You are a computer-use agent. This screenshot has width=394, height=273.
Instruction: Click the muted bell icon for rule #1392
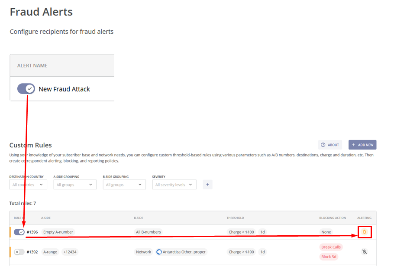pyautogui.click(x=364, y=252)
